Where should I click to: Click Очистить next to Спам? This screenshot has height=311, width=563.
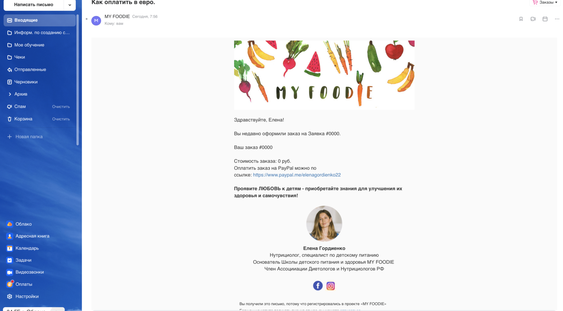61,107
